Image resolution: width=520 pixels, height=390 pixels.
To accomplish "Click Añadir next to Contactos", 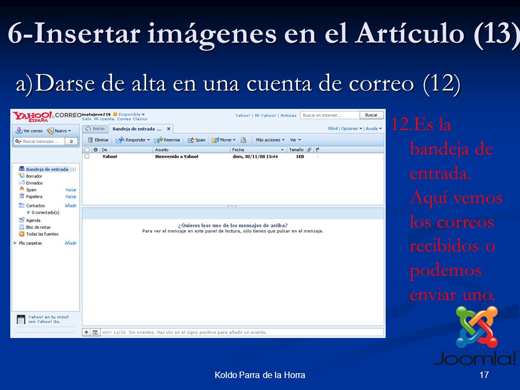I will (70, 206).
